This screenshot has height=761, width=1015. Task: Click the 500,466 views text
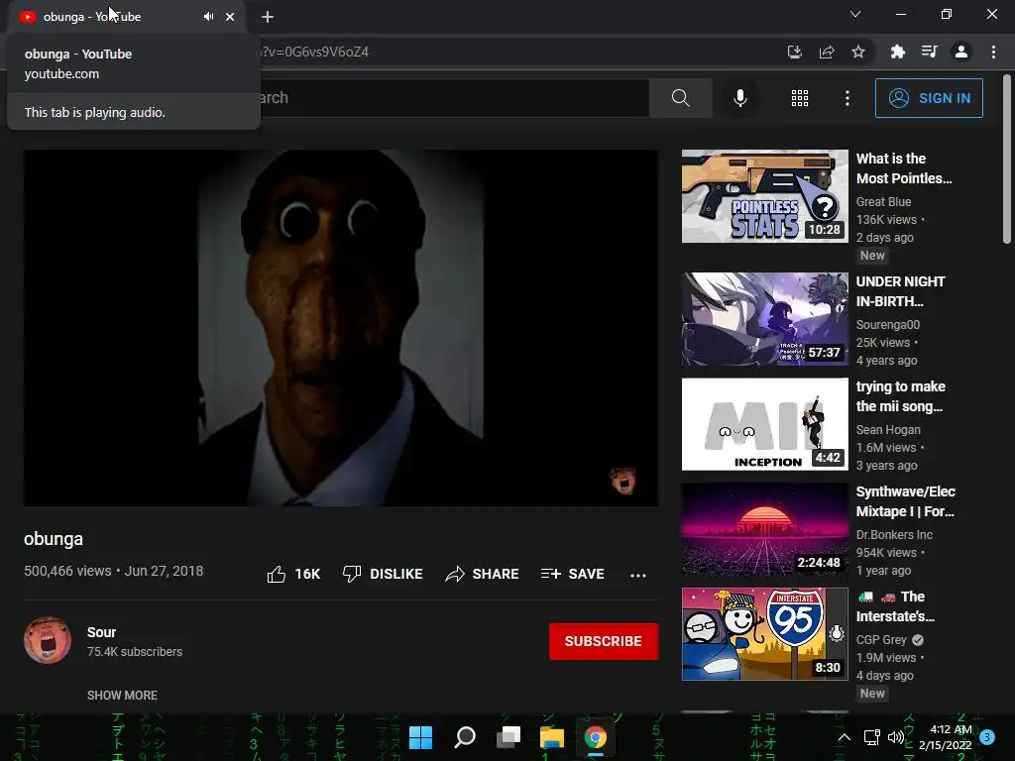click(x=67, y=571)
